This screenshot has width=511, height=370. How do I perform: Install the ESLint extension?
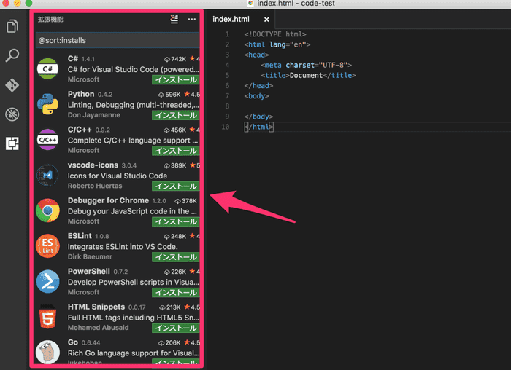click(174, 257)
